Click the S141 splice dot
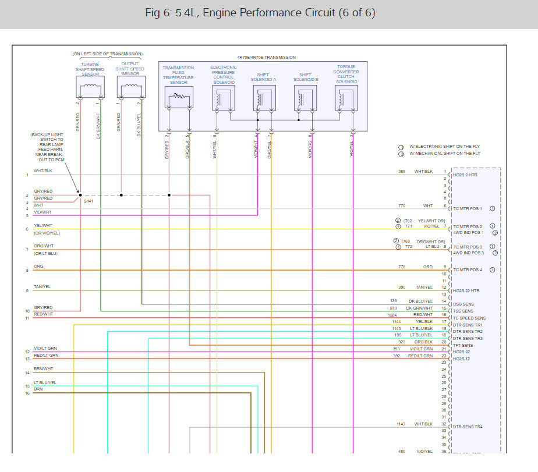This screenshot has width=538, height=472. [80, 195]
